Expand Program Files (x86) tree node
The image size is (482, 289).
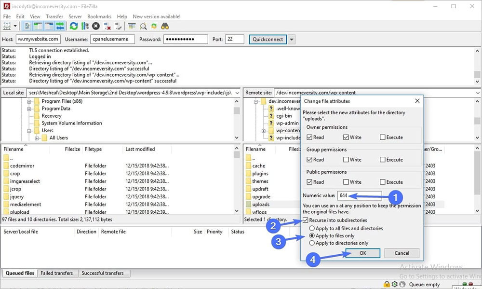[x=29, y=101]
